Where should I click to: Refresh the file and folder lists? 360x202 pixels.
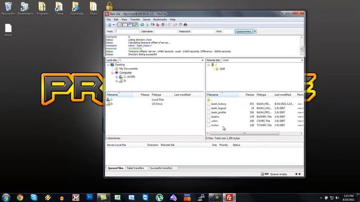(142, 25)
